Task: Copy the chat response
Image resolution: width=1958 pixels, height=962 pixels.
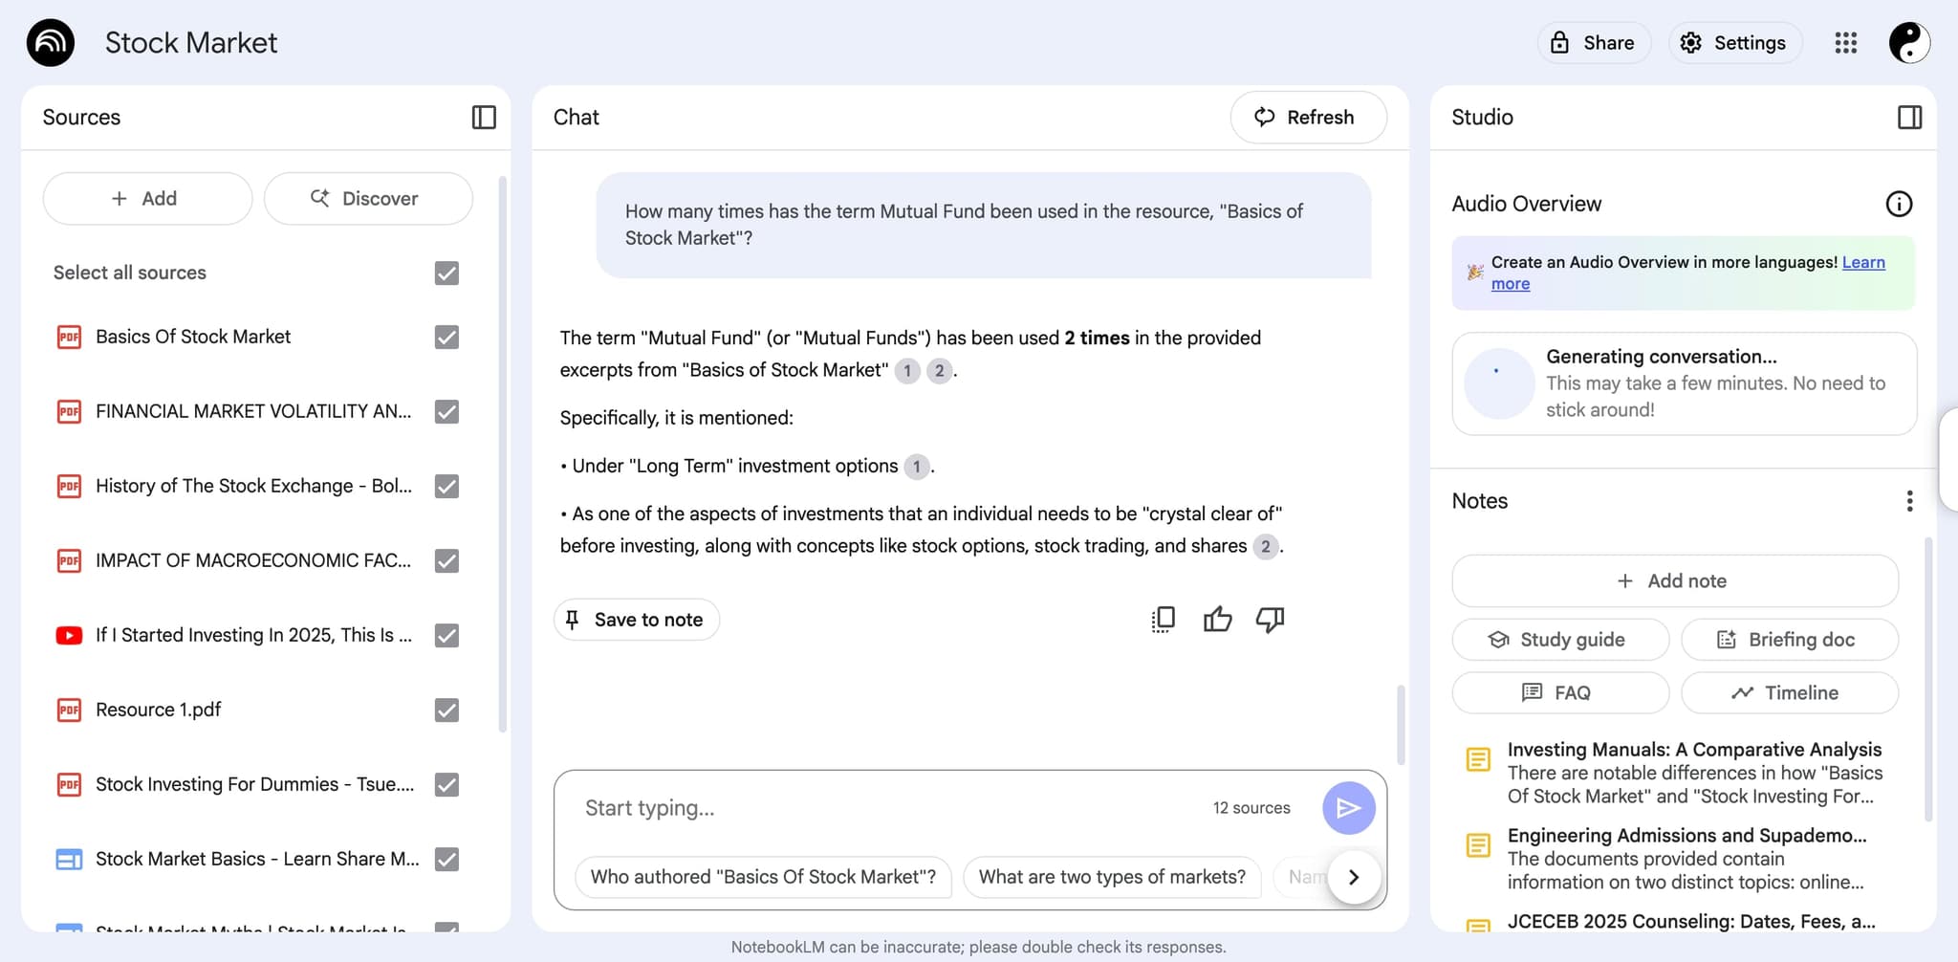Action: (x=1163, y=620)
